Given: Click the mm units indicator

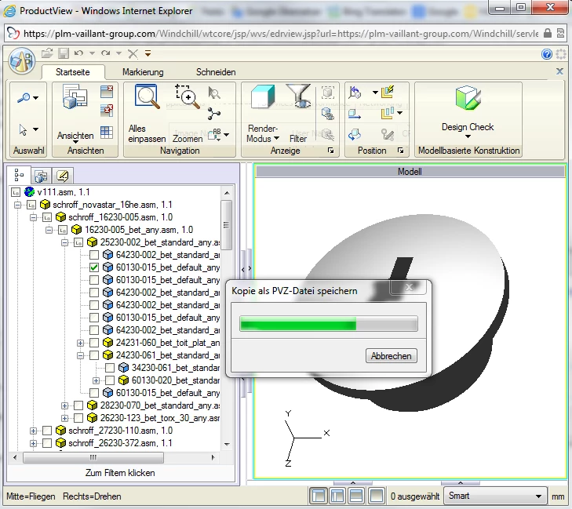Looking at the screenshot, I should (558, 496).
